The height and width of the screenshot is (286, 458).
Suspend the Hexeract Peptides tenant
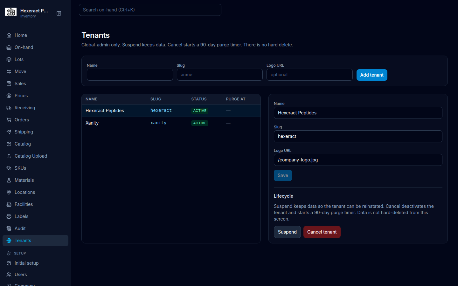[287, 232]
